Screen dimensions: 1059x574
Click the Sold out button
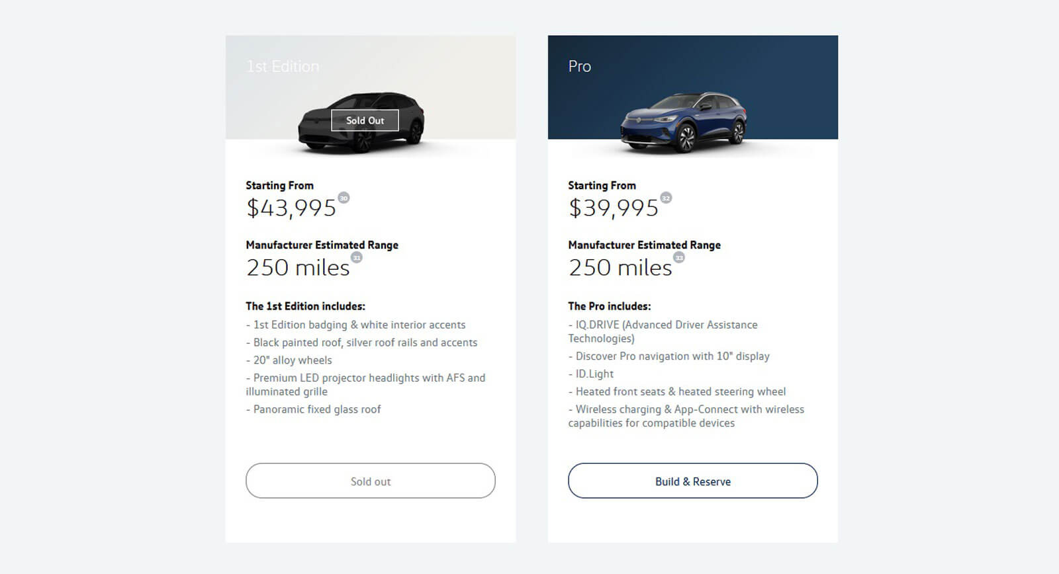[x=370, y=481]
